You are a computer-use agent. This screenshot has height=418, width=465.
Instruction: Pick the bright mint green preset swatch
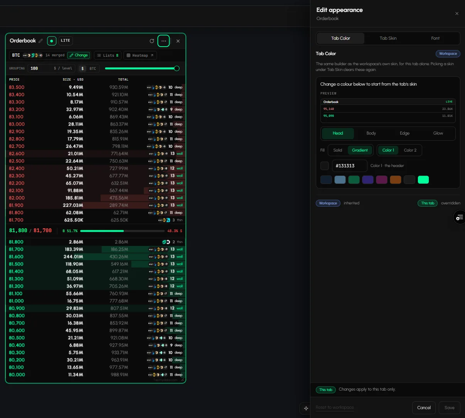pos(423,180)
